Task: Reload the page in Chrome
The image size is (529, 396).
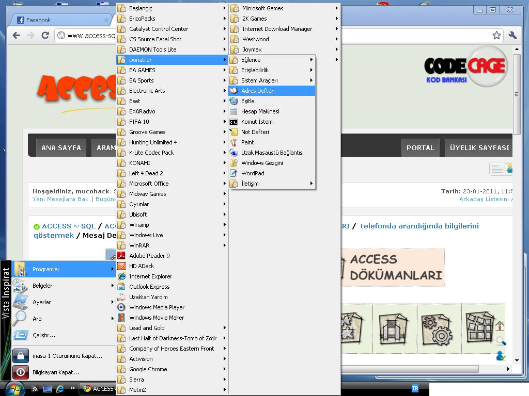Action: pyautogui.click(x=45, y=35)
